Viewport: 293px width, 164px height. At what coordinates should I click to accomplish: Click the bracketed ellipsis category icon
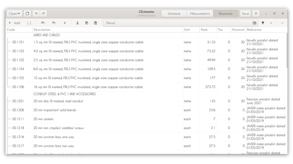coord(29,23)
